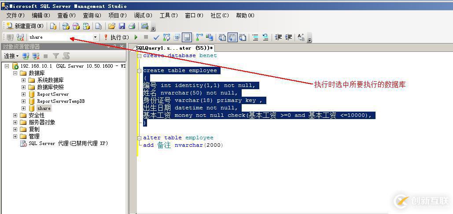Expand the 安全性 folder
Viewport: 453px width, 214px height.
[15, 116]
